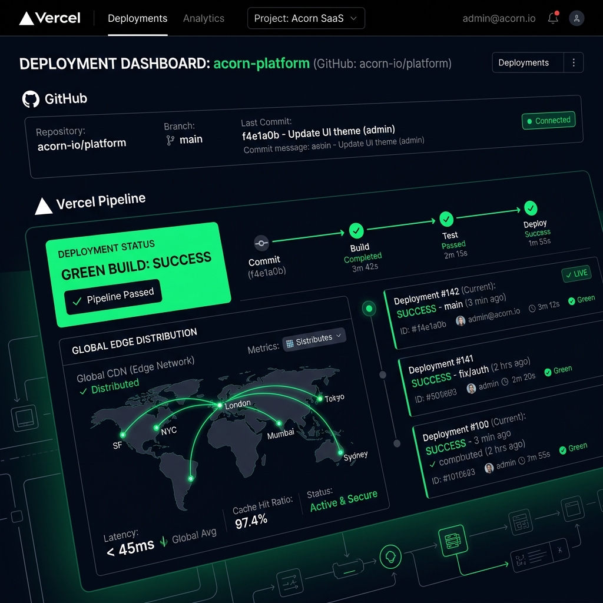Click the clock icon in Deployment #100
The image size is (603, 603).
(x=522, y=460)
